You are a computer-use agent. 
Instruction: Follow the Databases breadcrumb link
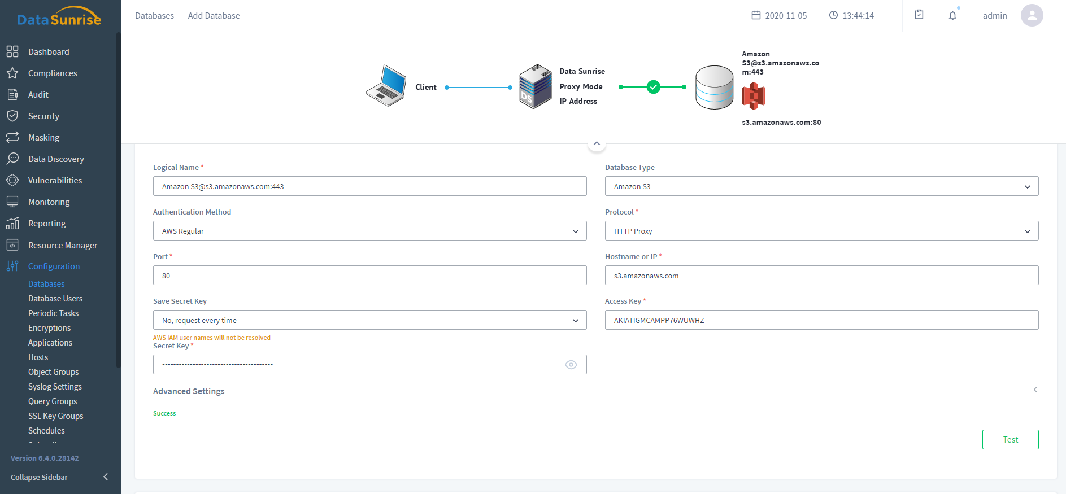tap(154, 16)
